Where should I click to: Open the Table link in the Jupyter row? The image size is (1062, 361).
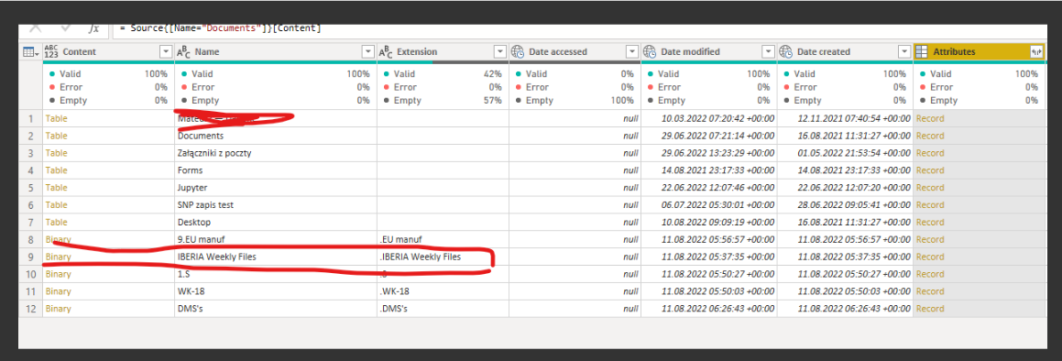[x=56, y=188]
